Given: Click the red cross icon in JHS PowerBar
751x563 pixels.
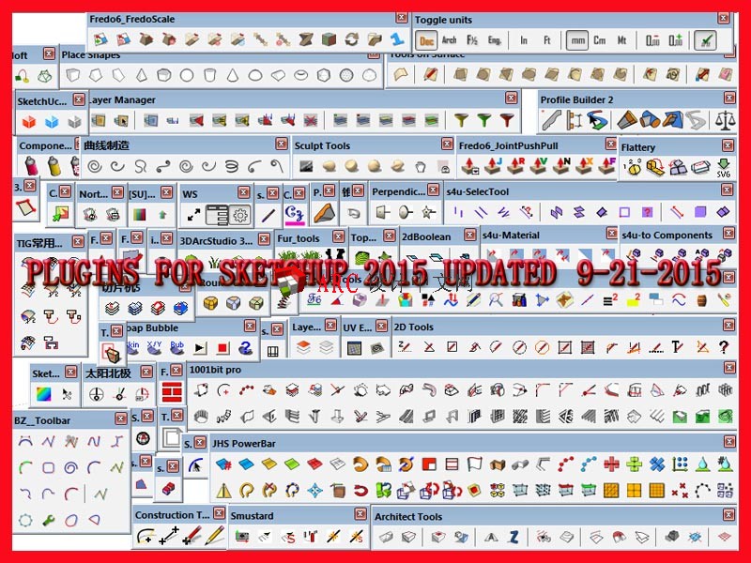Looking at the screenshot, I should click(611, 464).
